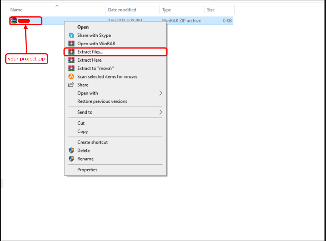
Task: Expand the Send to submenu arrow
Action: [161, 112]
